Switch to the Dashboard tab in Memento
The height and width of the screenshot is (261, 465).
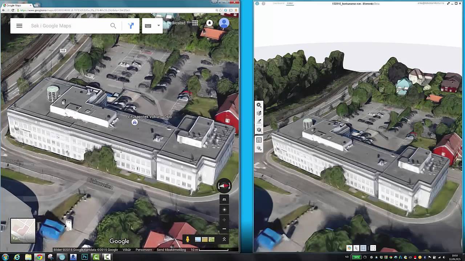tap(279, 3)
